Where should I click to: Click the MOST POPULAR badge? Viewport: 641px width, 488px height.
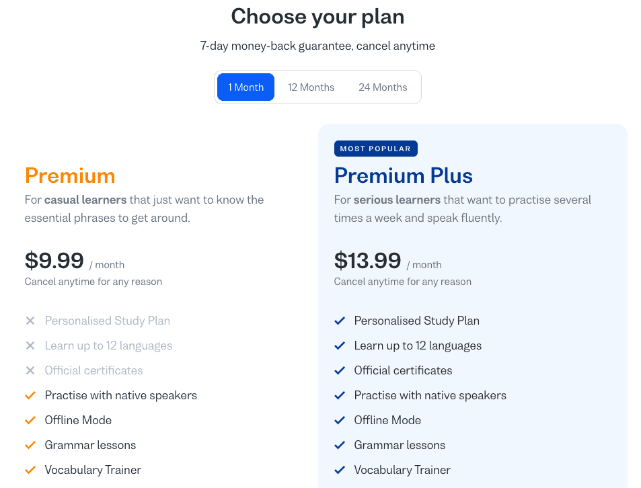tap(375, 149)
